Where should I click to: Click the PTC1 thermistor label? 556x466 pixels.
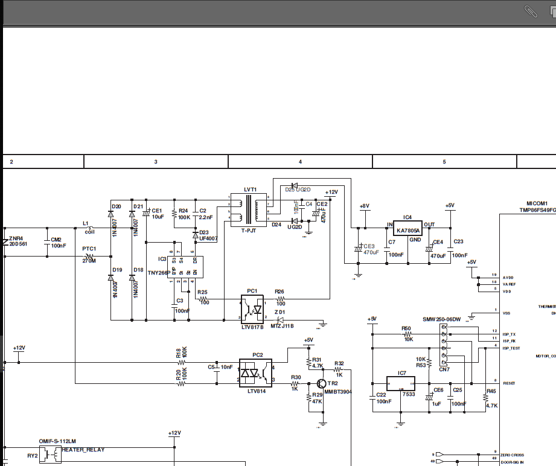89,249
